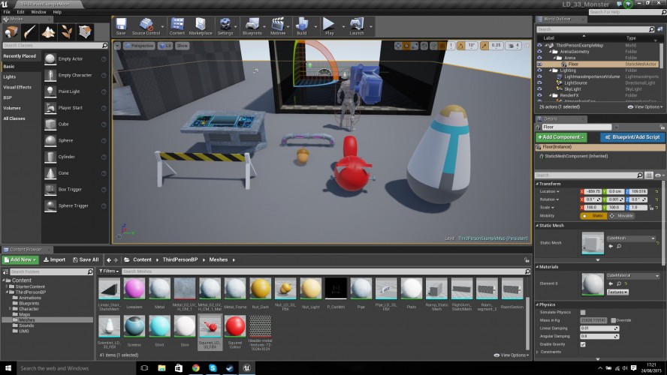This screenshot has width=667, height=375.
Task: Collapse the Transform section
Action: click(537, 184)
